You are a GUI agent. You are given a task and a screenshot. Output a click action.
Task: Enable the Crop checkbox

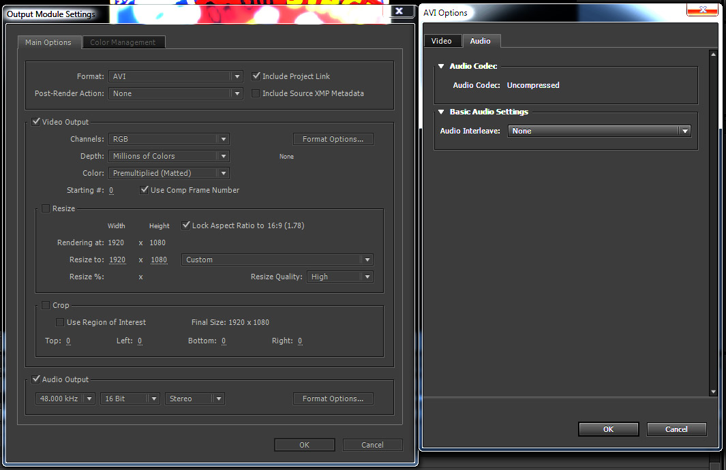point(46,305)
